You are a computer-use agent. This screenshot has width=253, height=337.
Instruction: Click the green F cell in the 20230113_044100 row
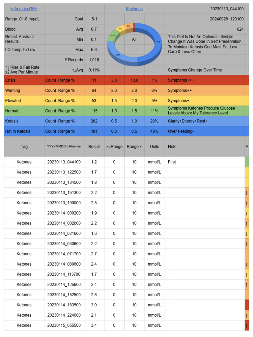(247, 162)
